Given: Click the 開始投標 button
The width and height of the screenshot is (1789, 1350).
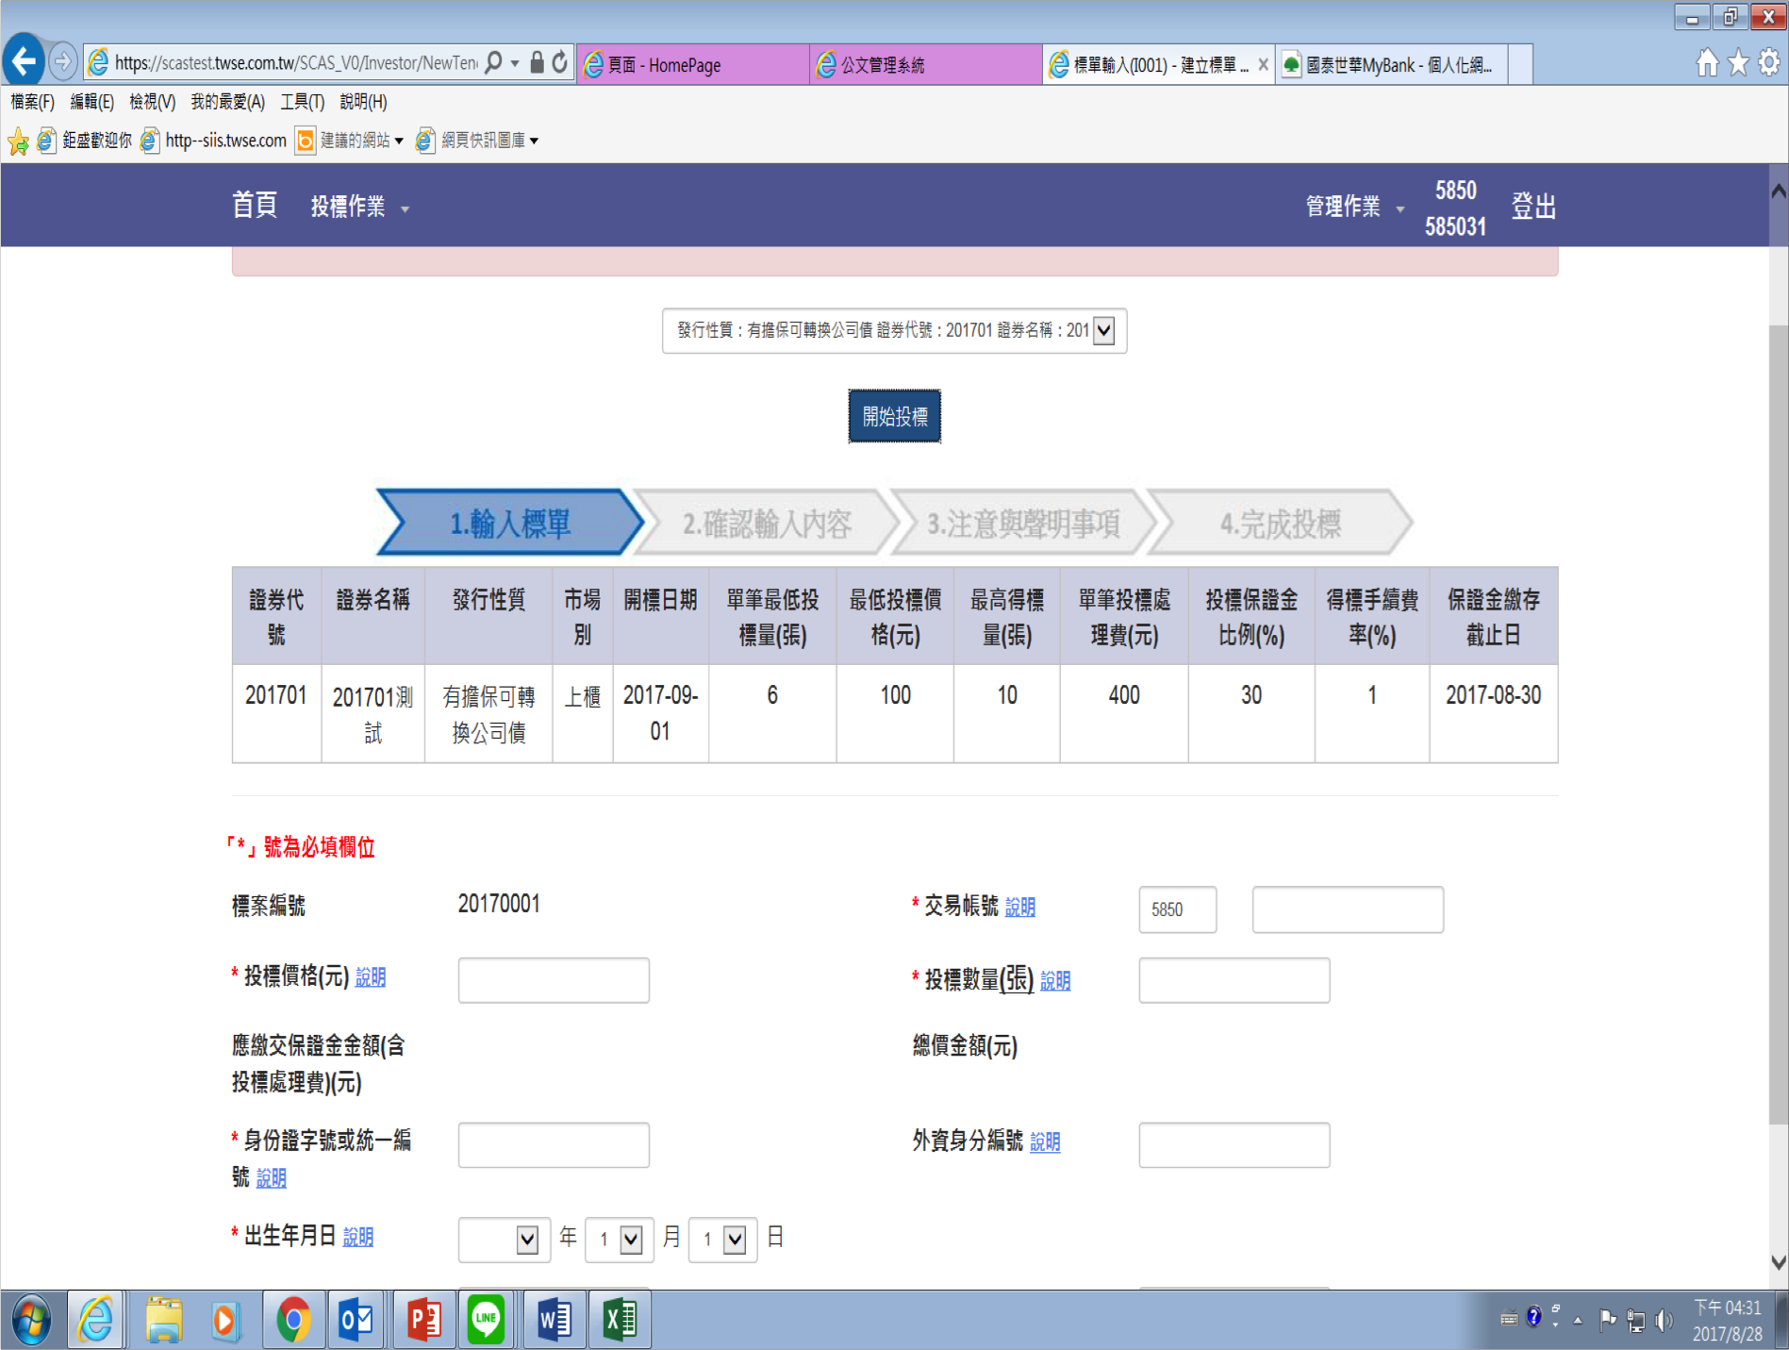Looking at the screenshot, I should (x=894, y=416).
